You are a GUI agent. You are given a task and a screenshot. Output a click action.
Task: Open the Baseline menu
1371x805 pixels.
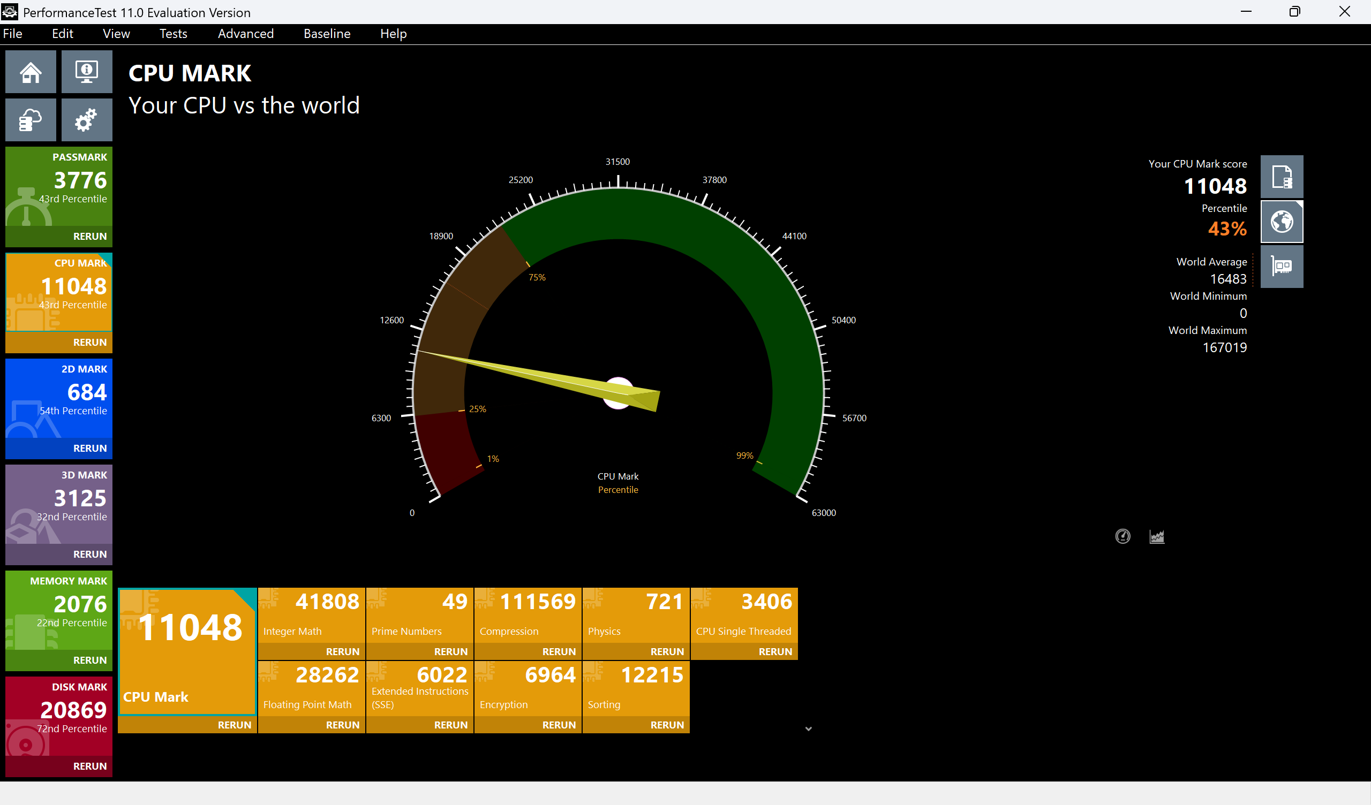click(x=327, y=34)
